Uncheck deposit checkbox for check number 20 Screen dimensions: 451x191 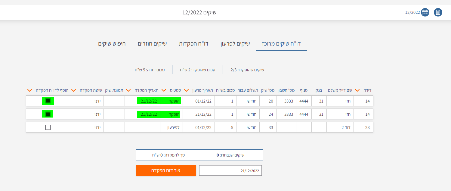[48, 101]
